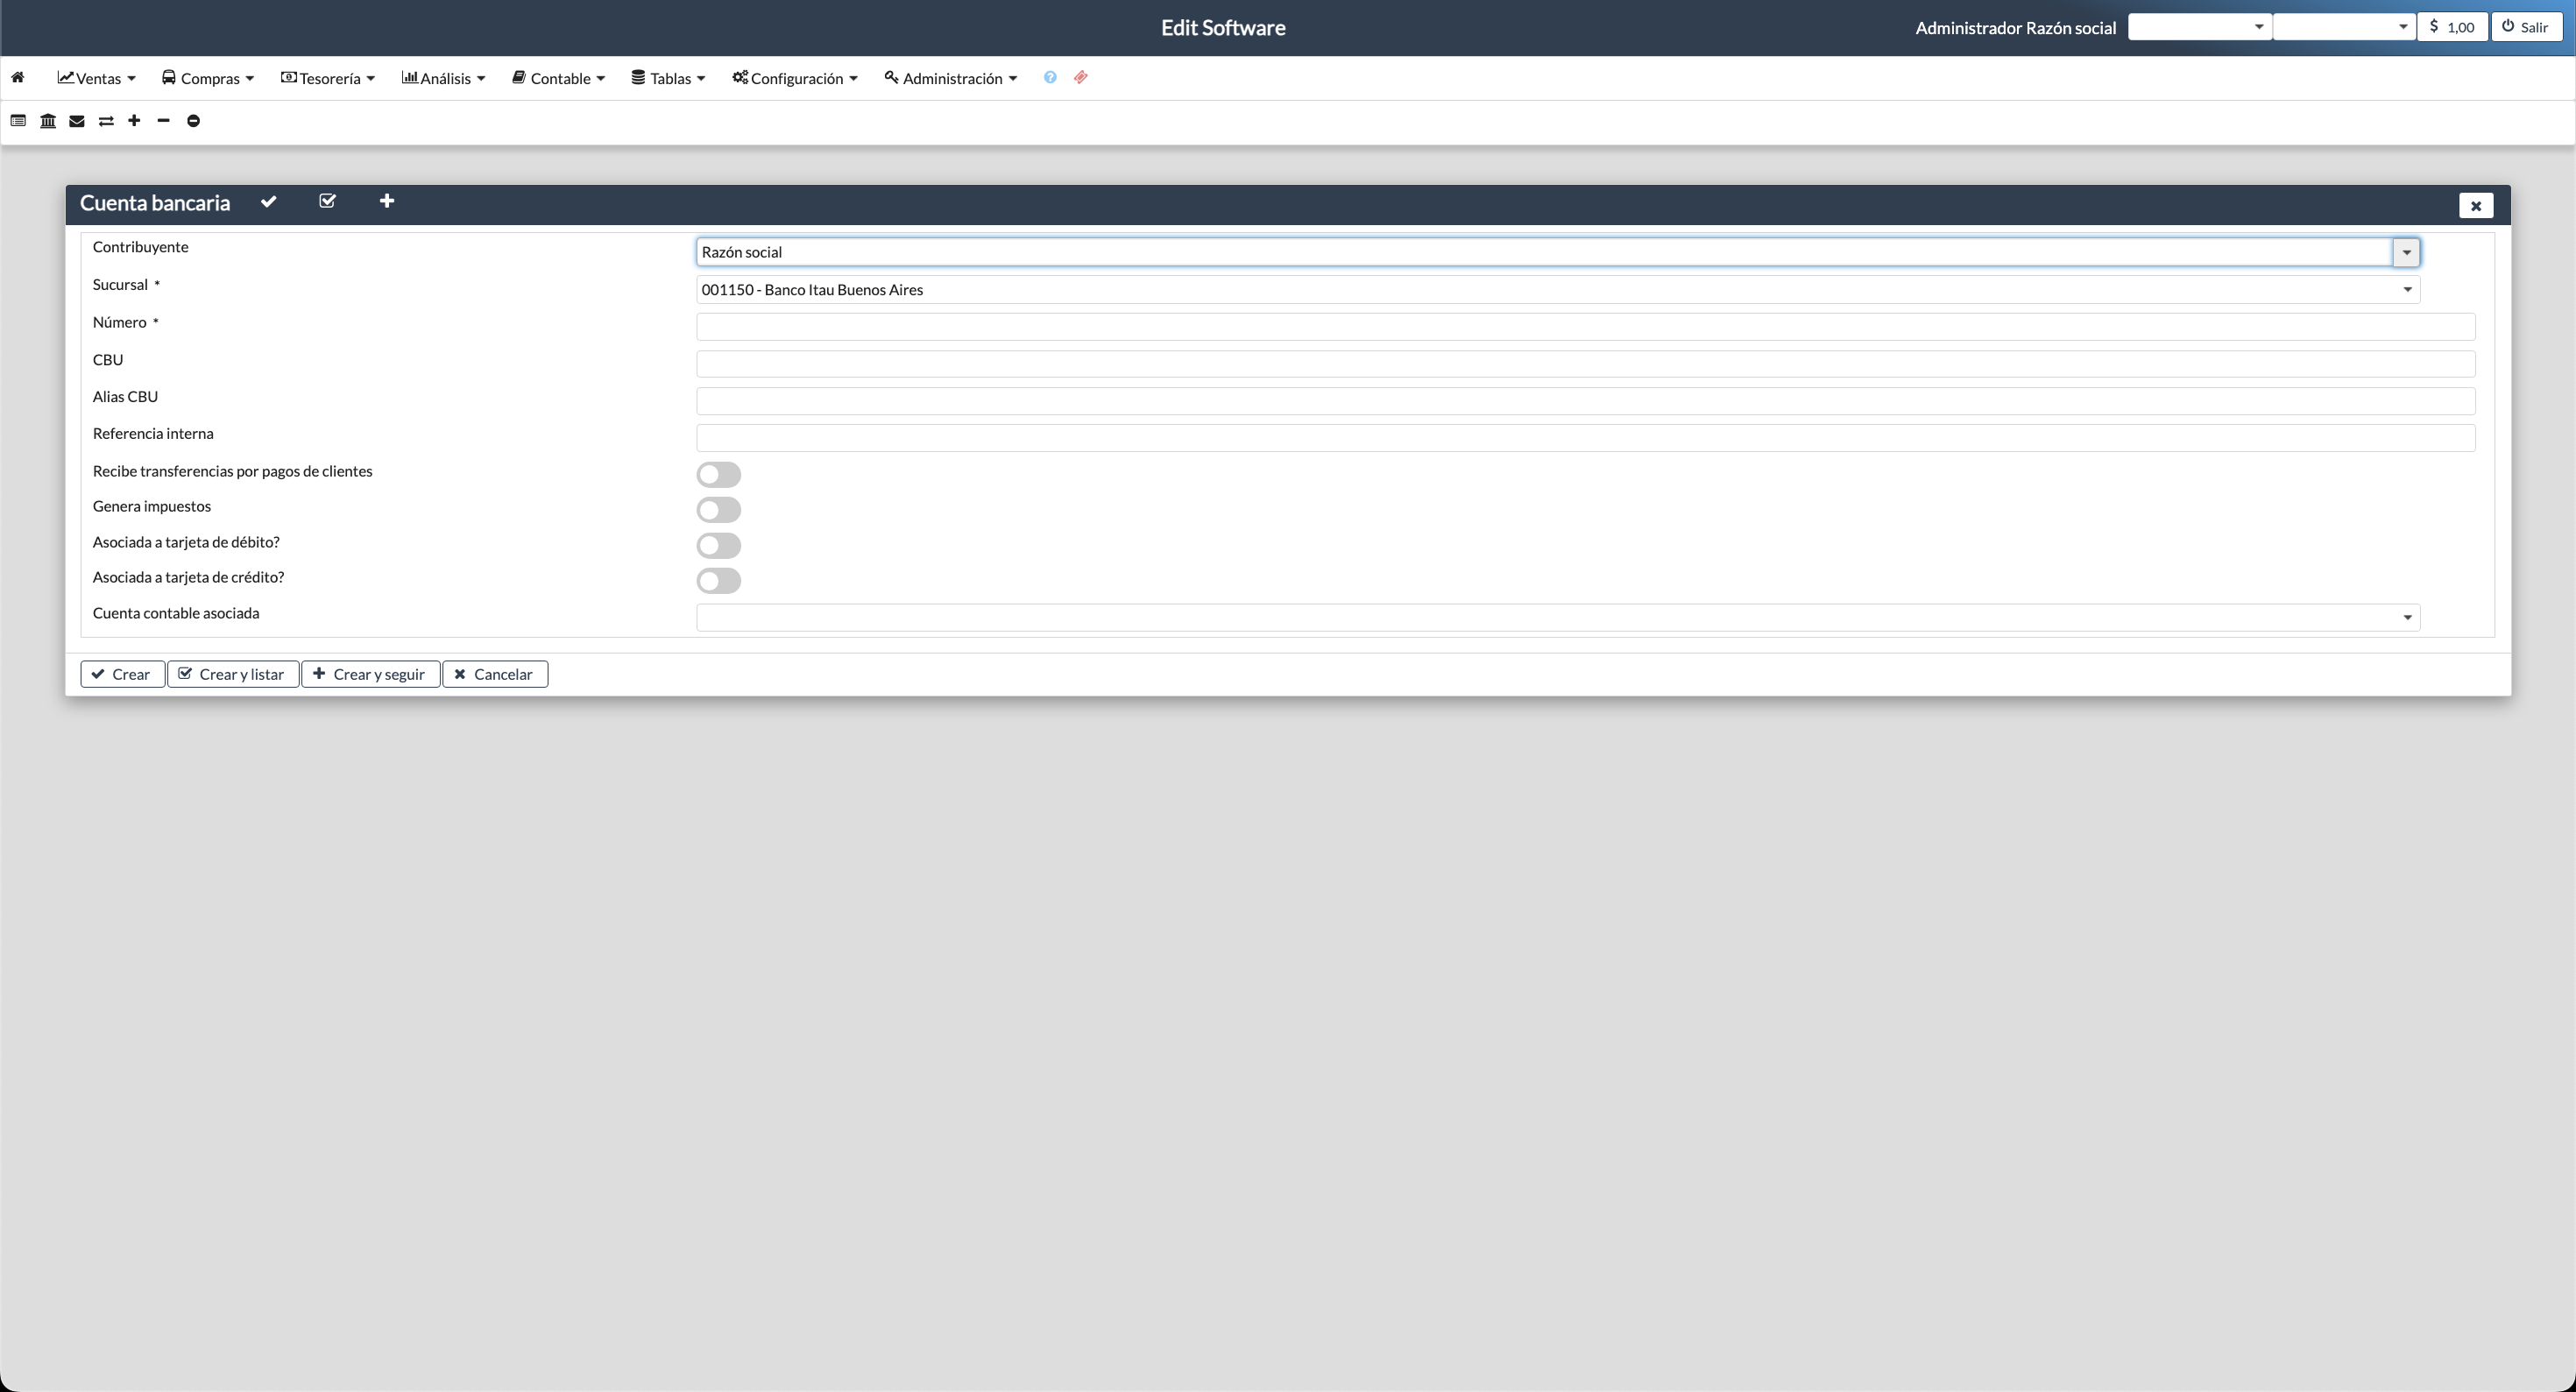Viewport: 2576px width, 1392px height.
Task: Open the Tesorería menu
Action: [328, 78]
